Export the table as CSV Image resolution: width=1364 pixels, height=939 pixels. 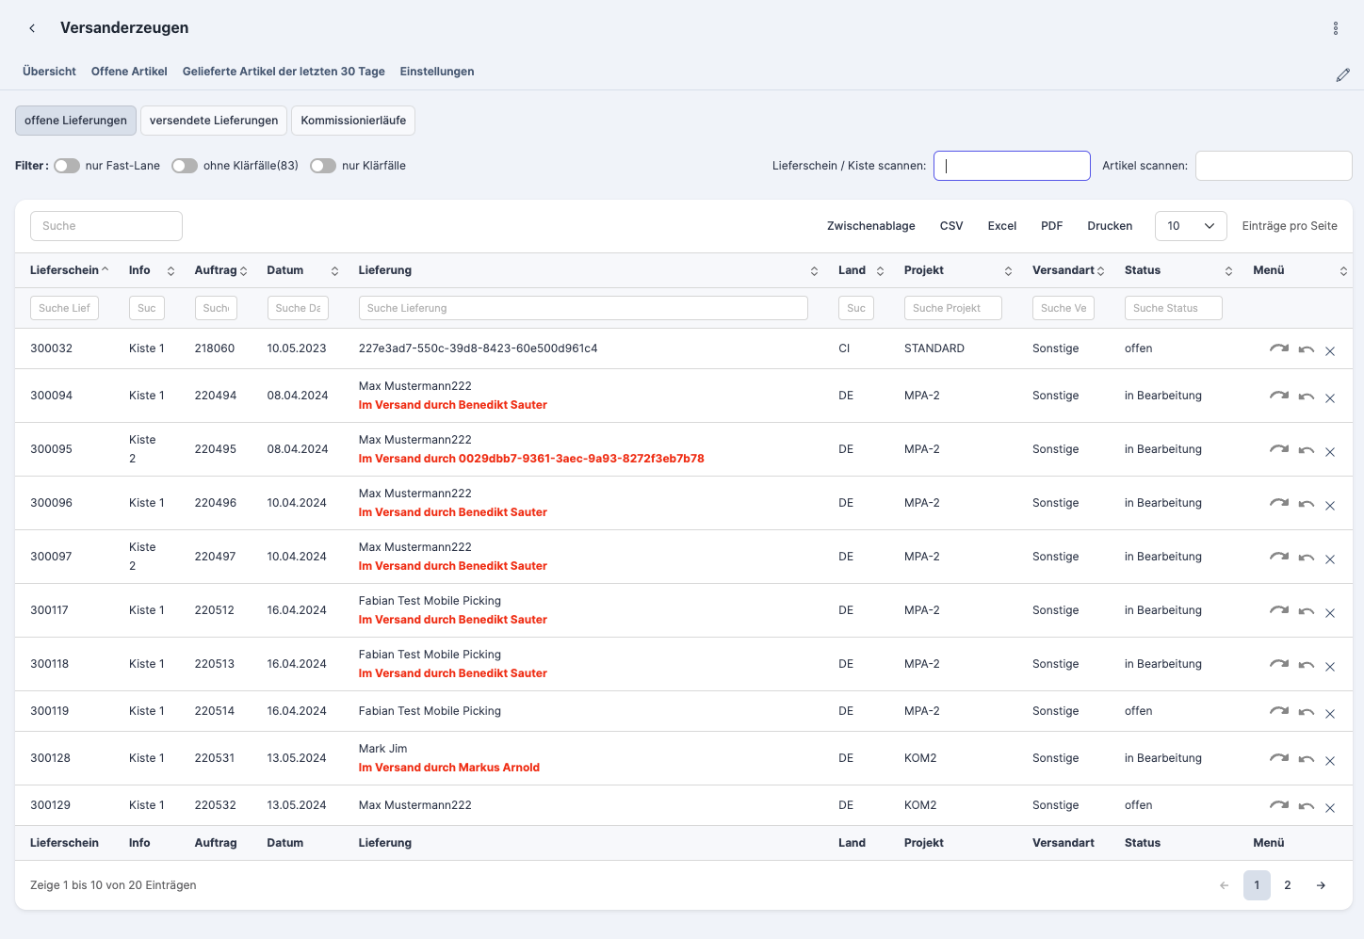pyautogui.click(x=951, y=226)
